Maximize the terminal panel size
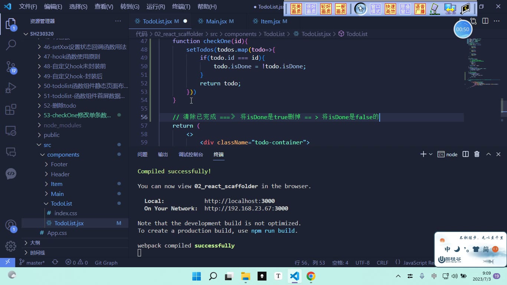The height and width of the screenshot is (285, 507). pyautogui.click(x=488, y=154)
